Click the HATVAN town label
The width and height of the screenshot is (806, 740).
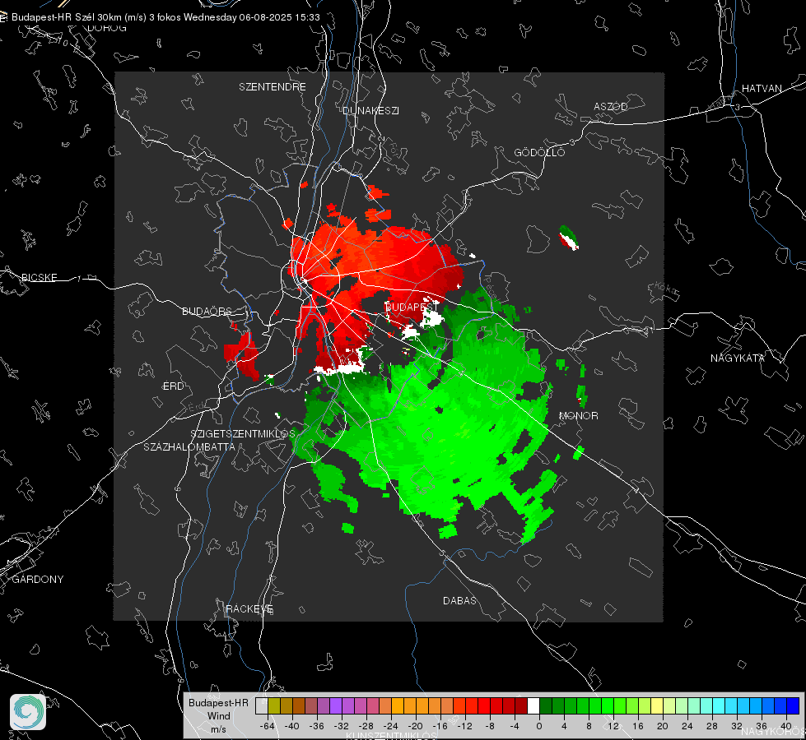pyautogui.click(x=762, y=89)
